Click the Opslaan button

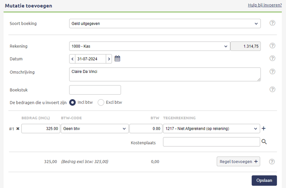coord(264,180)
